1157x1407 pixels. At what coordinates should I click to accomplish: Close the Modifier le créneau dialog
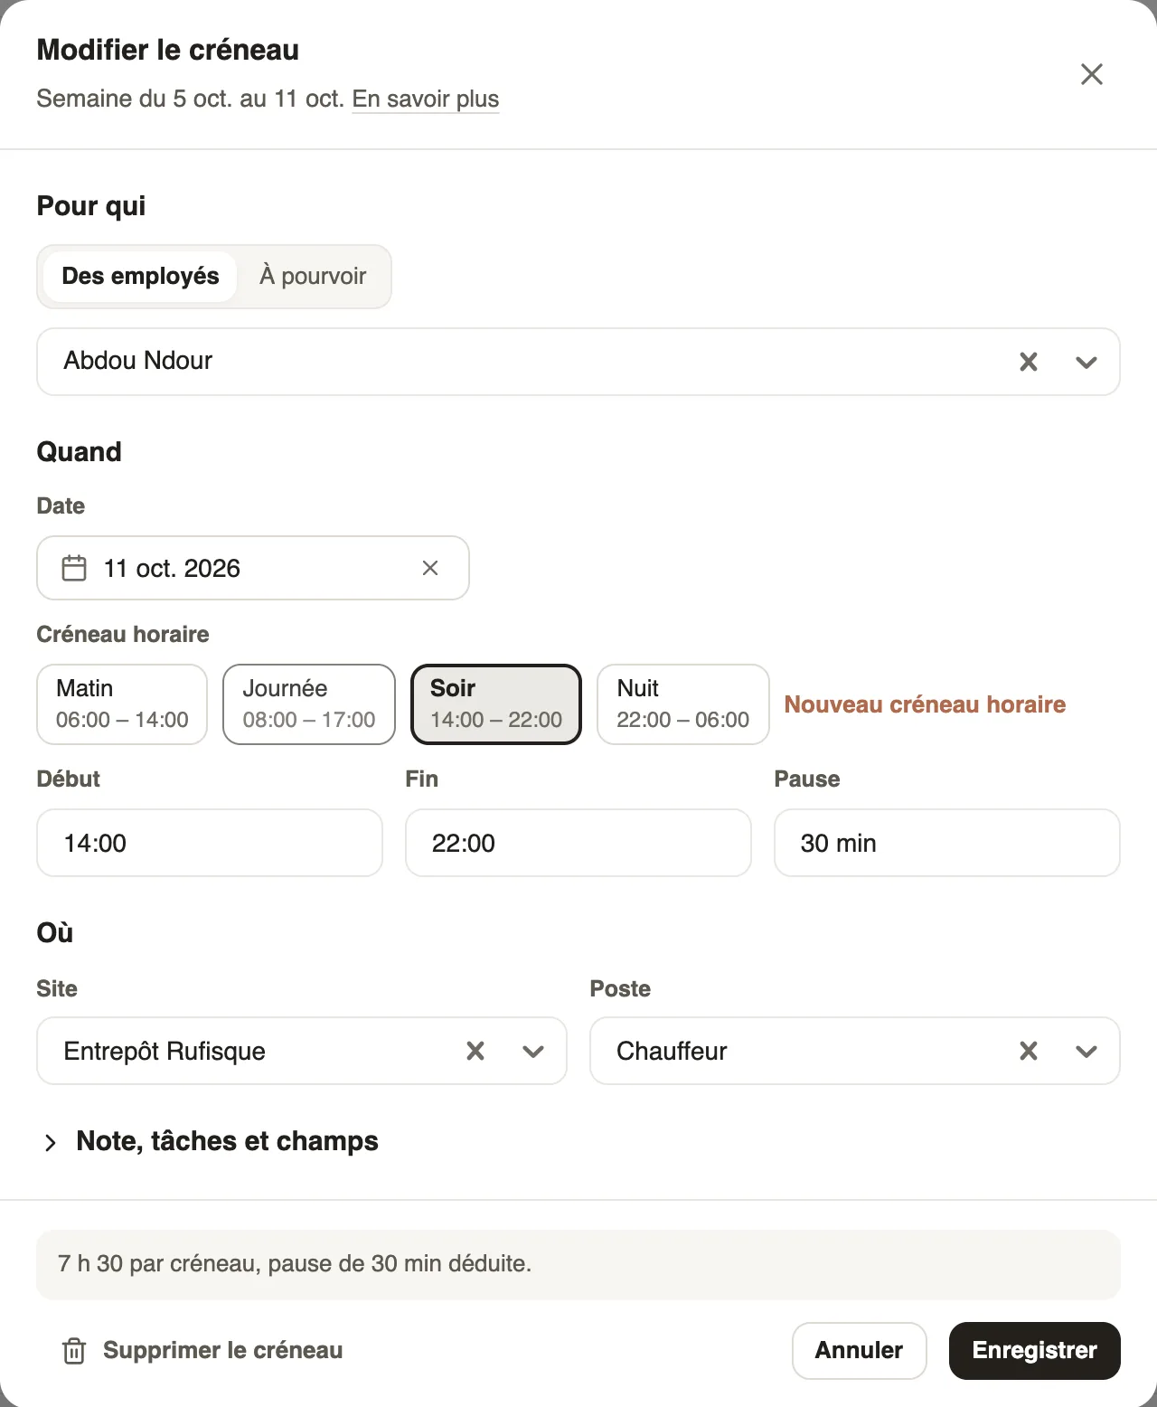[1092, 74]
